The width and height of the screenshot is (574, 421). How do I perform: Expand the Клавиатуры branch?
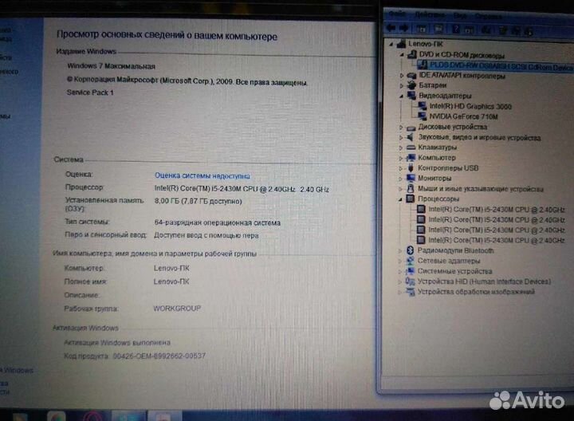pyautogui.click(x=401, y=148)
